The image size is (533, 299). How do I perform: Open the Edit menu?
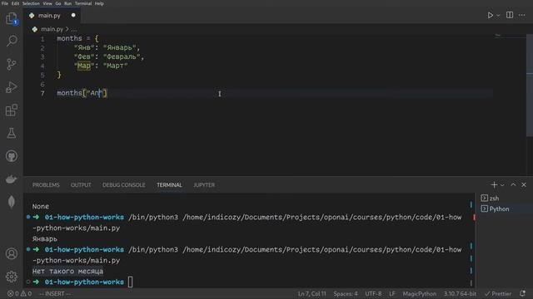15,3
